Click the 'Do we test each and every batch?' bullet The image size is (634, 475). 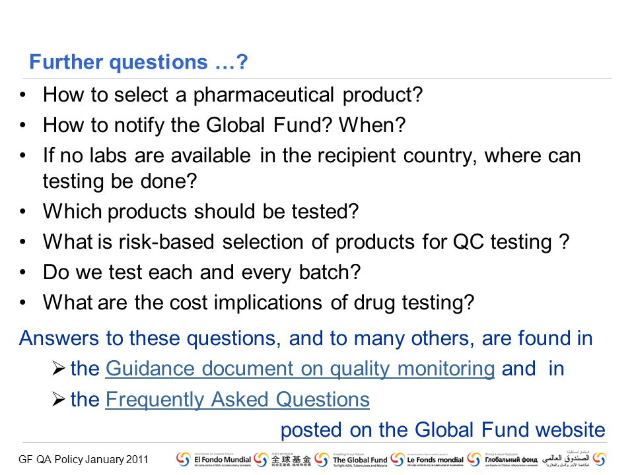(x=202, y=272)
